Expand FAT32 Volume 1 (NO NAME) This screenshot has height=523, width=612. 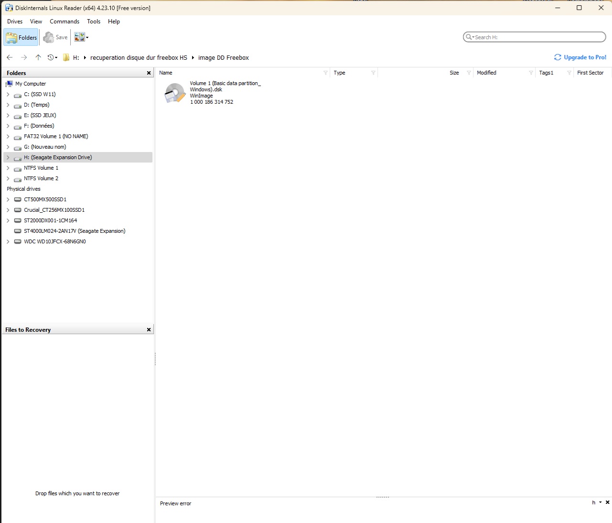pyautogui.click(x=8, y=136)
